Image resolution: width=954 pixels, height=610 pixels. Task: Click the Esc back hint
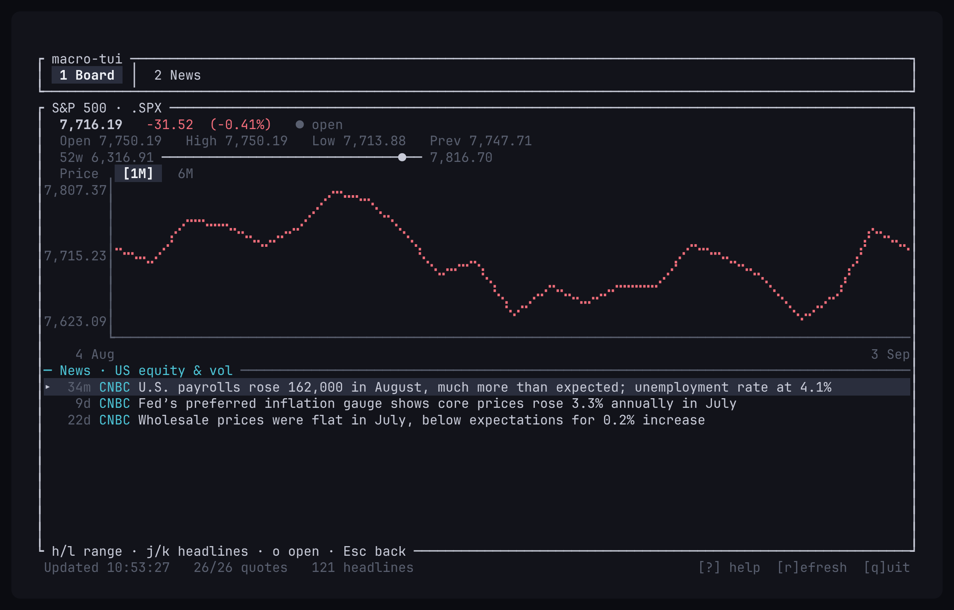pyautogui.click(x=375, y=551)
